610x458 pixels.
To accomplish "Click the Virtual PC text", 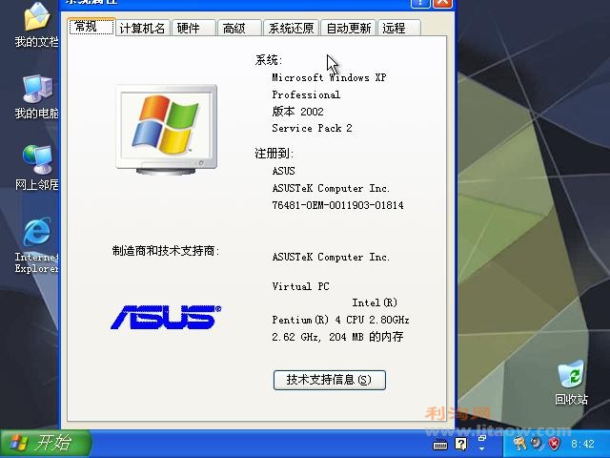I will pos(300,286).
